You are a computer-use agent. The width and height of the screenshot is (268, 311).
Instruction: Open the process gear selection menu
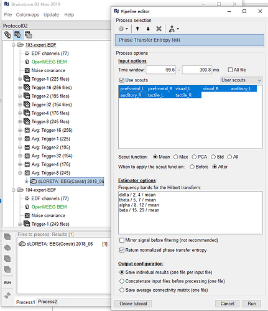(x=123, y=29)
